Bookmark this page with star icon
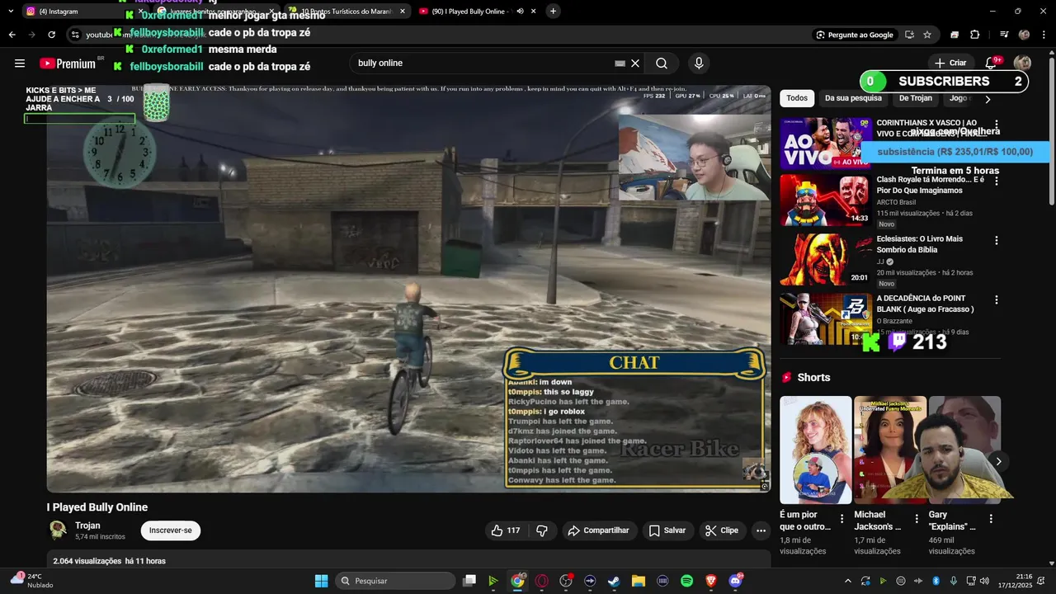This screenshot has width=1056, height=594. coord(927,35)
